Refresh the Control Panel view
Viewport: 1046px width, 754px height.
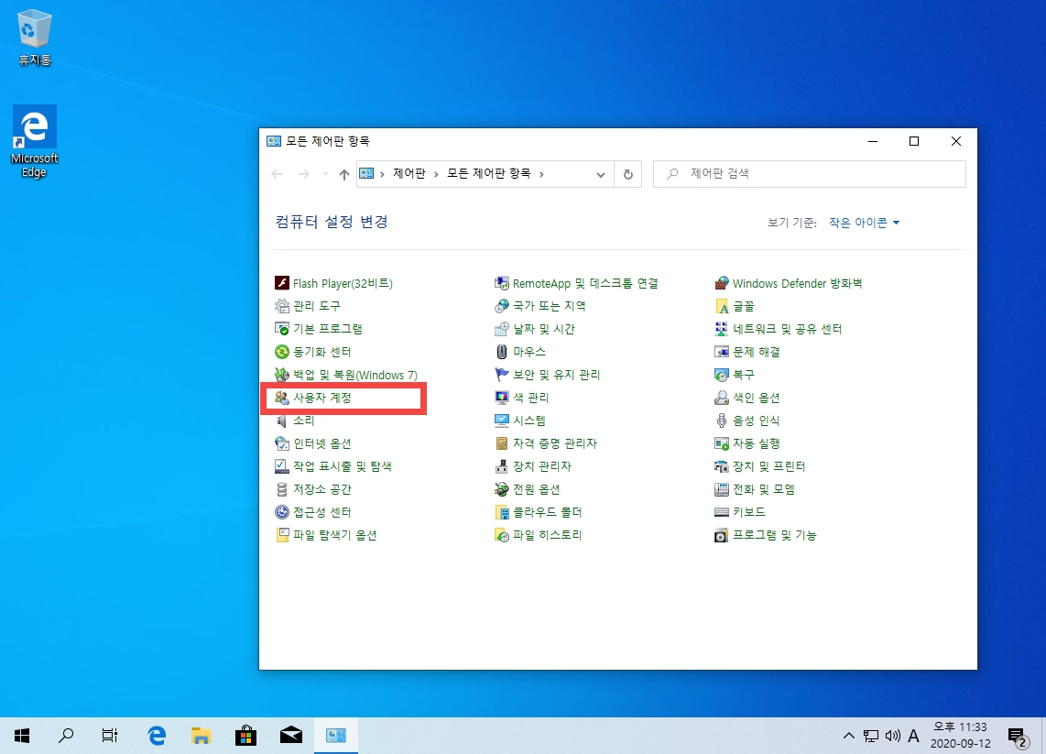(629, 173)
